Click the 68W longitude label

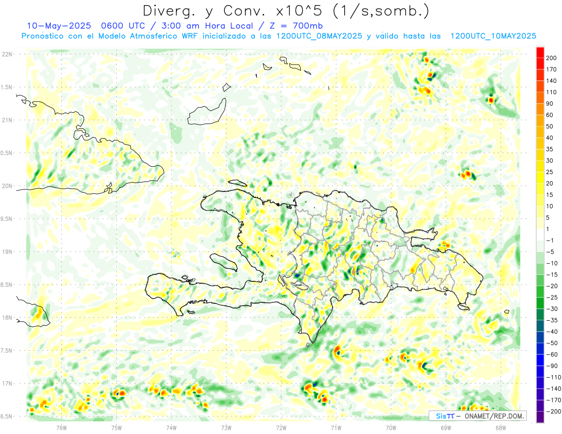pyautogui.click(x=501, y=427)
